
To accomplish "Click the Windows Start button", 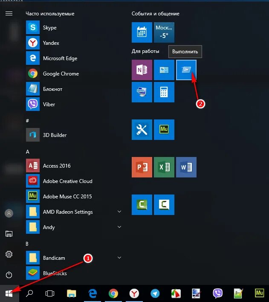I will (x=9, y=293).
